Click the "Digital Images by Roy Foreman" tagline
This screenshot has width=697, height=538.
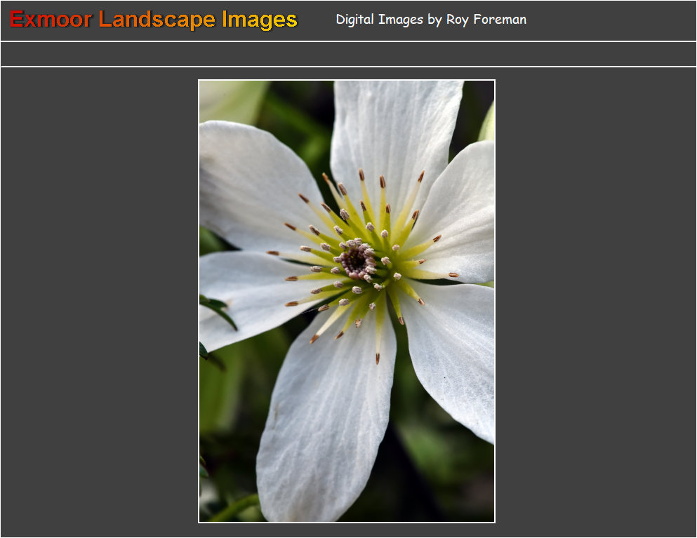tap(430, 20)
